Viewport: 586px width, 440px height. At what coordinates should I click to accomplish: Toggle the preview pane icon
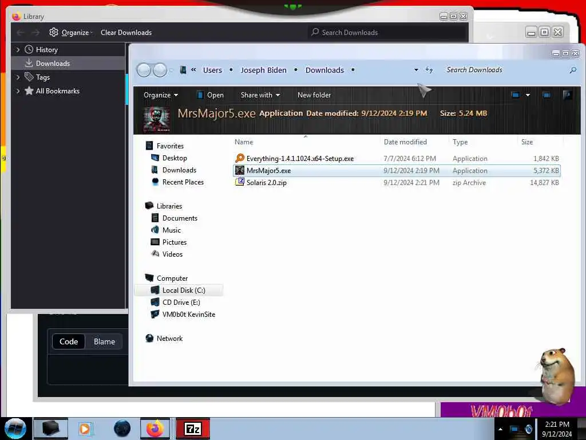(547, 95)
